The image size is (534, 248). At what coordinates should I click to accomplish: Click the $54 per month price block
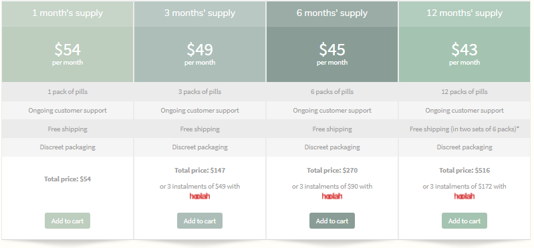coord(68,54)
